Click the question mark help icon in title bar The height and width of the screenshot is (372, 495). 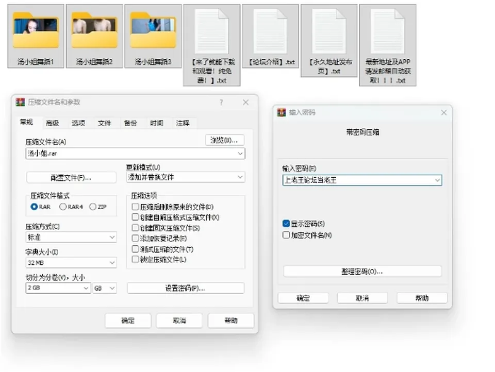221,103
